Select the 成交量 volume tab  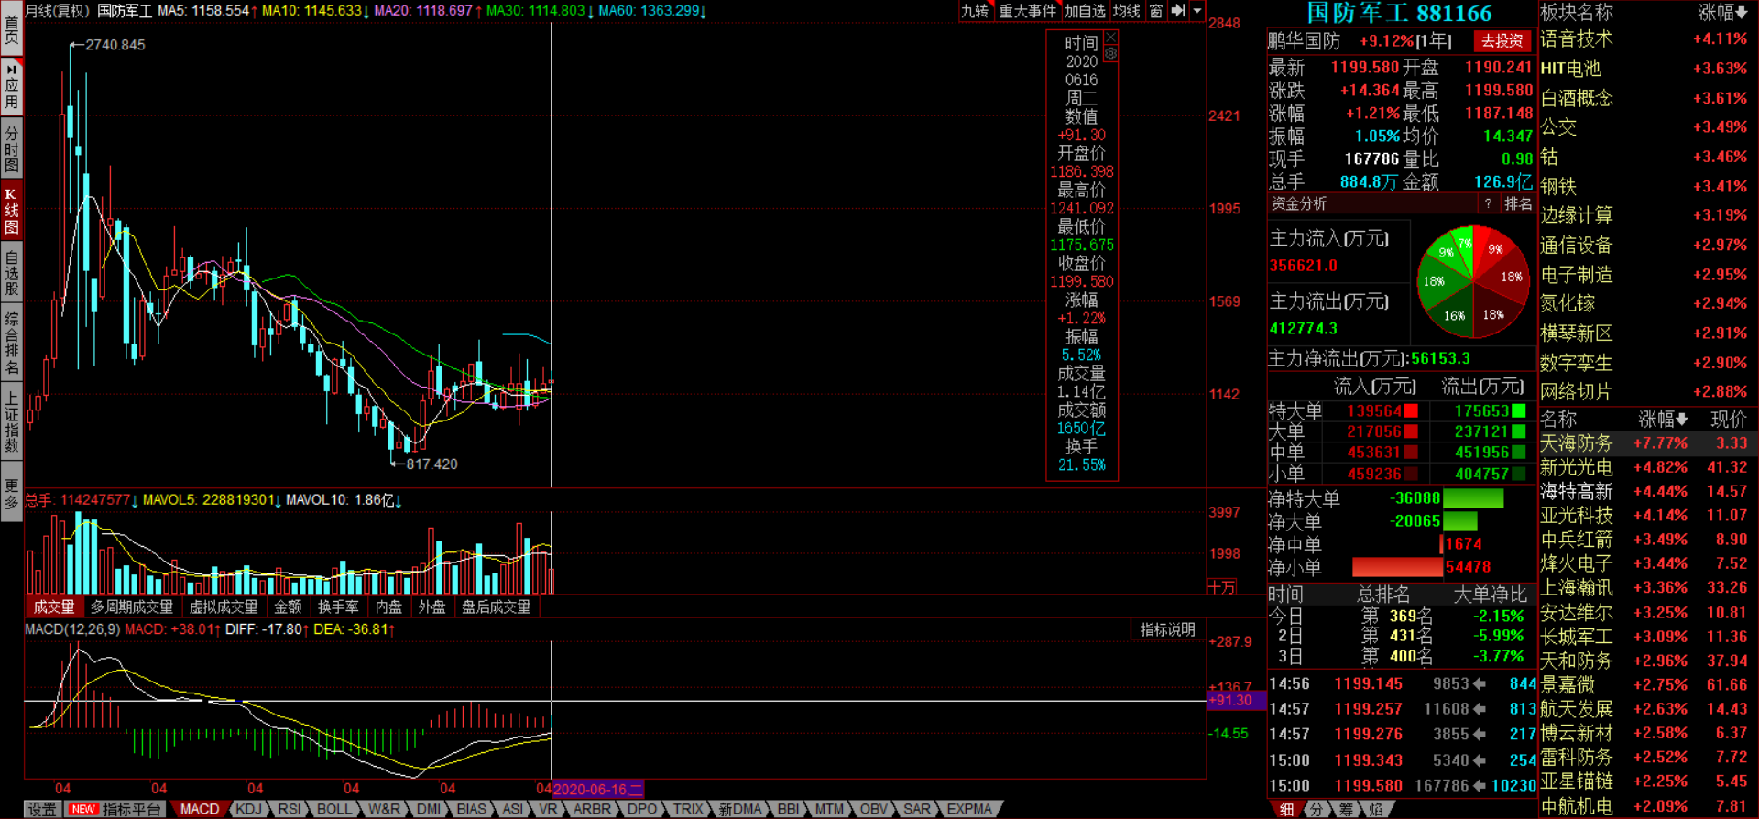54,606
